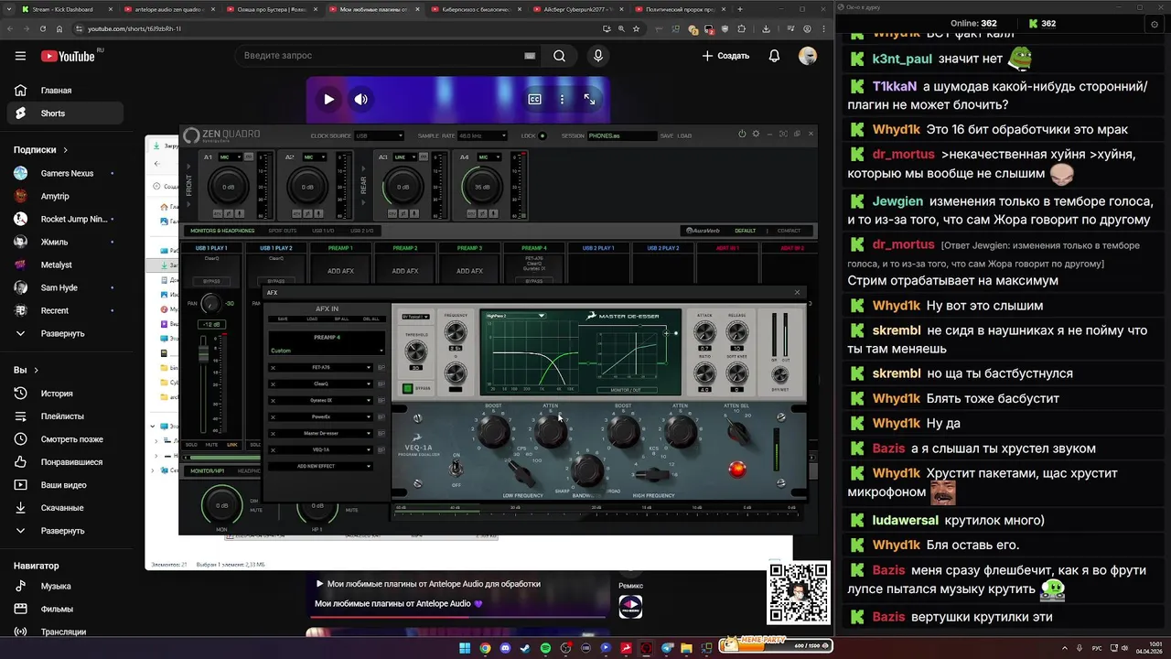This screenshot has height=659, width=1171.
Task: Toggle BP bypass for Gyratec IX effect
Action: [x=381, y=401]
